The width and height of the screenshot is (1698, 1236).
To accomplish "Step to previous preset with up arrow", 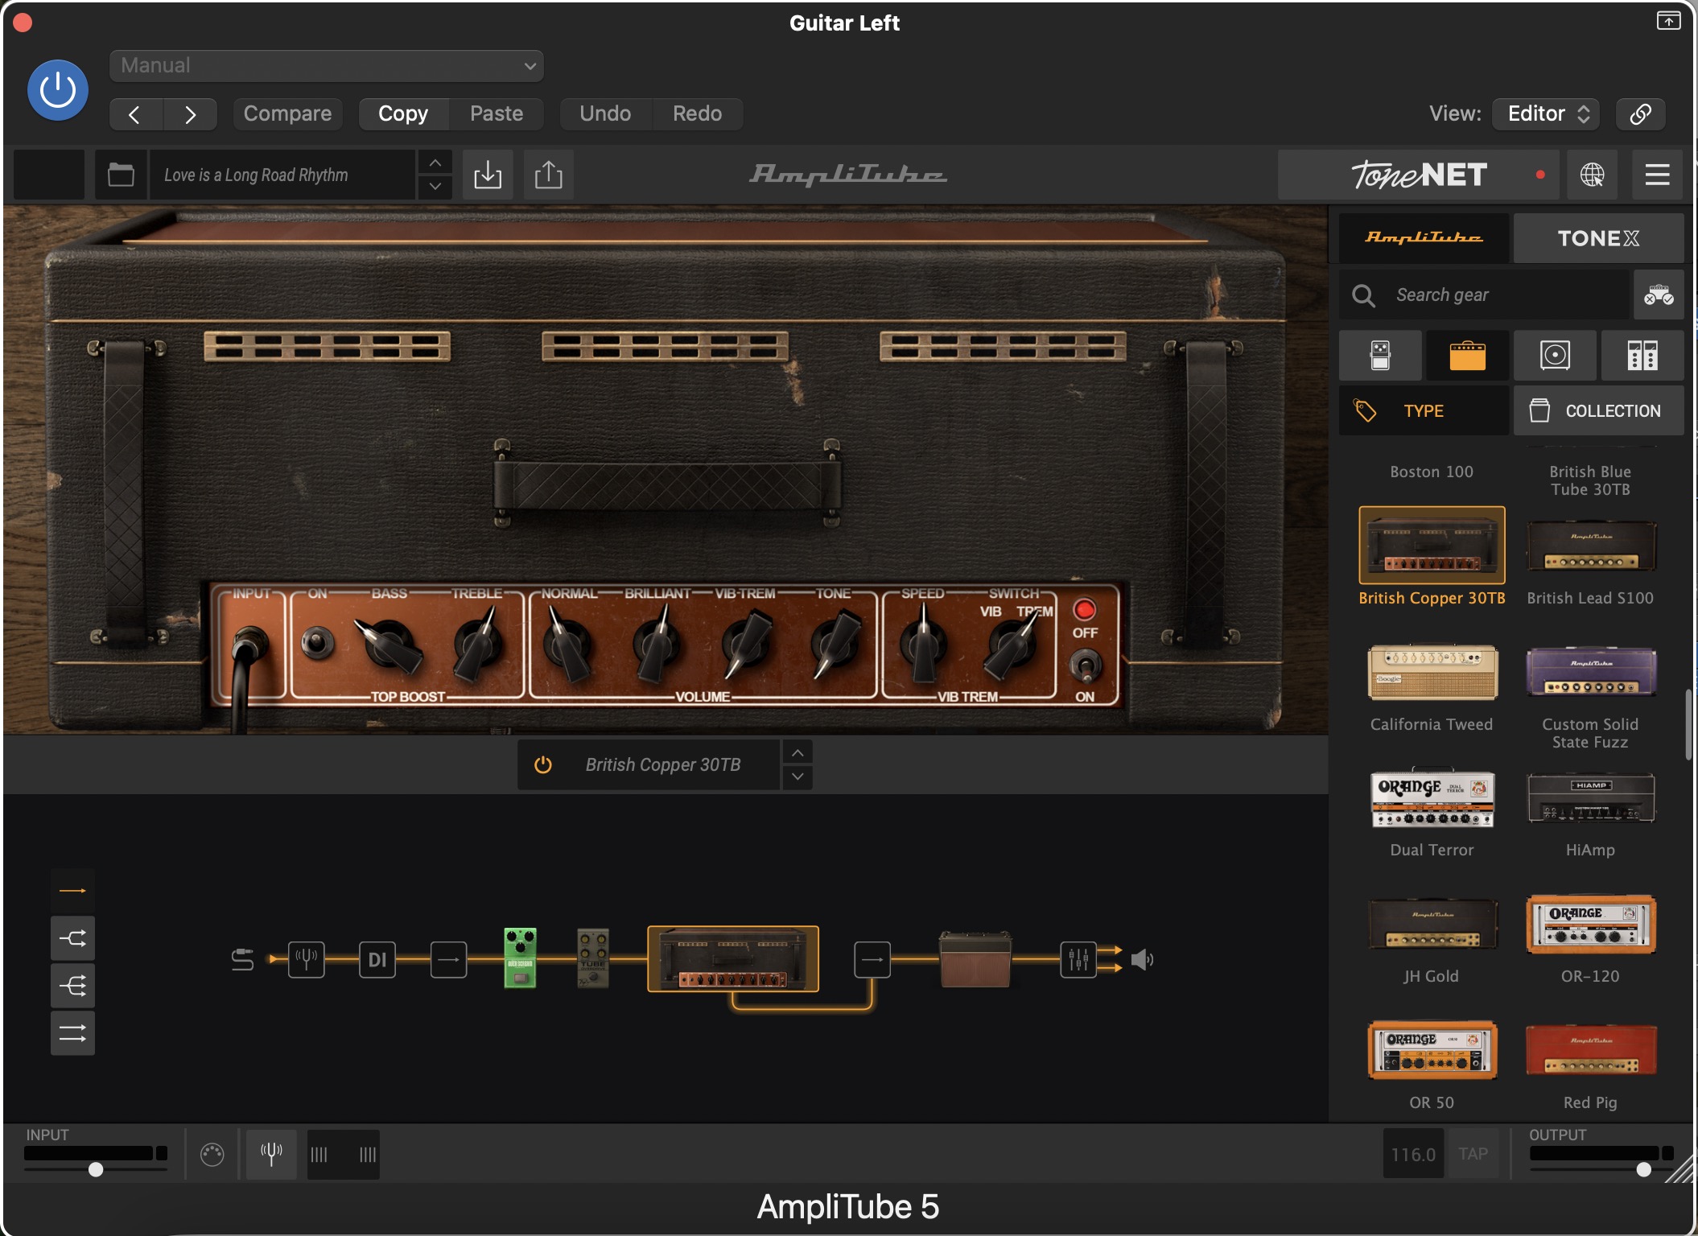I will [x=435, y=163].
